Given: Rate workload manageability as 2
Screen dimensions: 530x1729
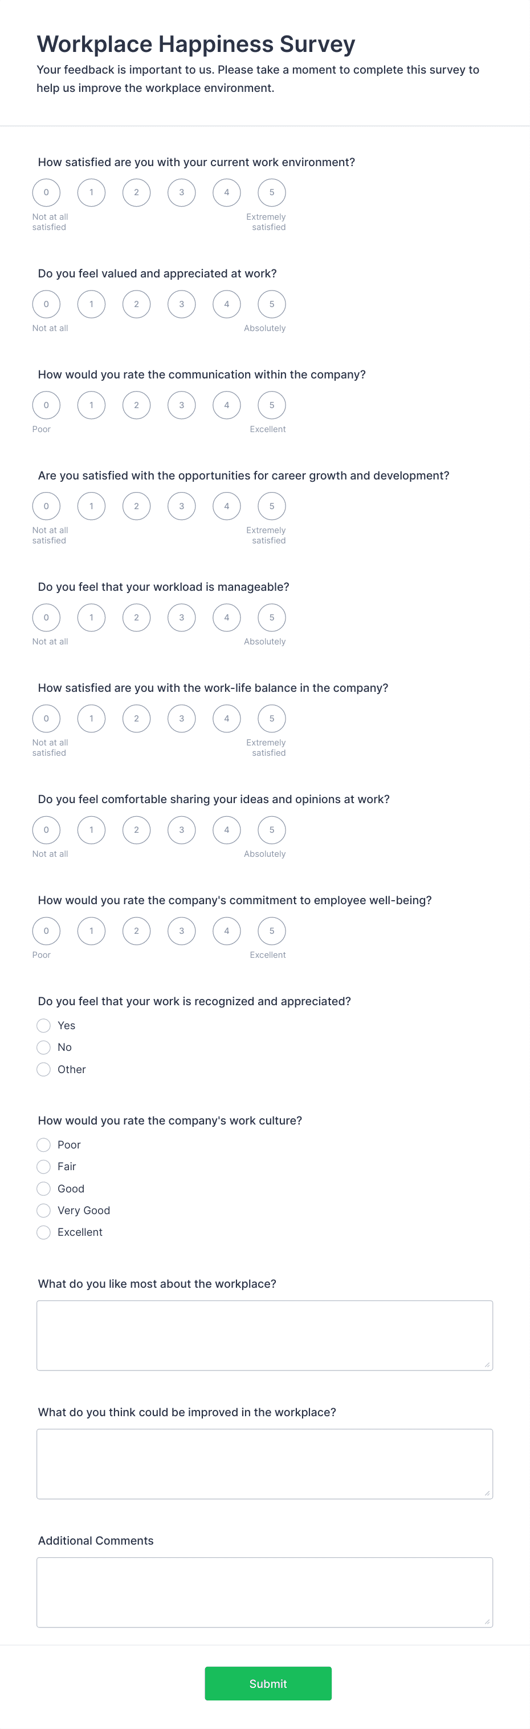Looking at the screenshot, I should tap(136, 617).
